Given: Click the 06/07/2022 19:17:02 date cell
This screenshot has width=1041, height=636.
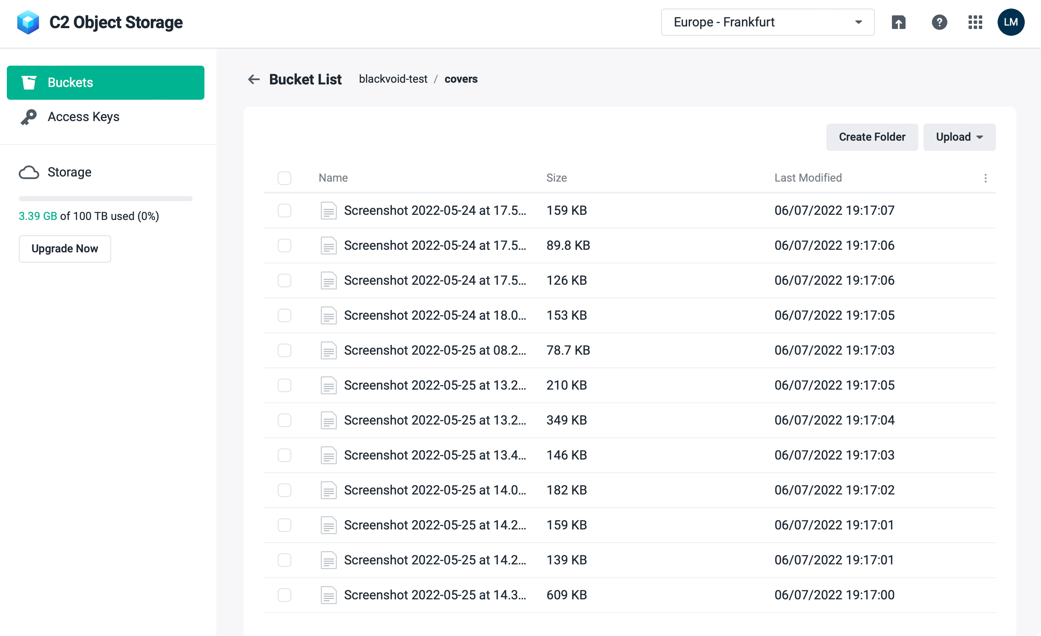Looking at the screenshot, I should (834, 490).
